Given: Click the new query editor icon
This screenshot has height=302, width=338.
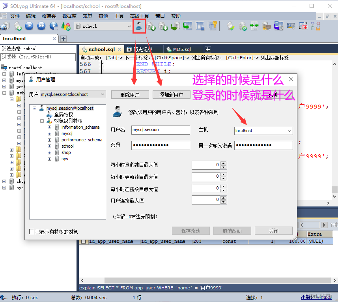Looking at the screenshot, I should point(18,26).
